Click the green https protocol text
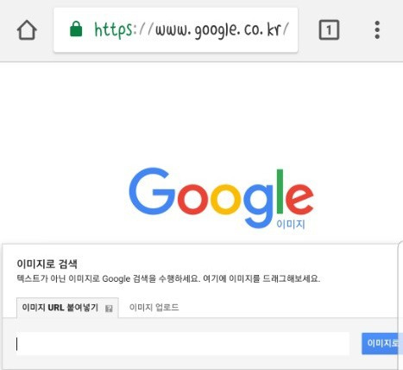Screen dimensions: 403x370 (x=113, y=30)
